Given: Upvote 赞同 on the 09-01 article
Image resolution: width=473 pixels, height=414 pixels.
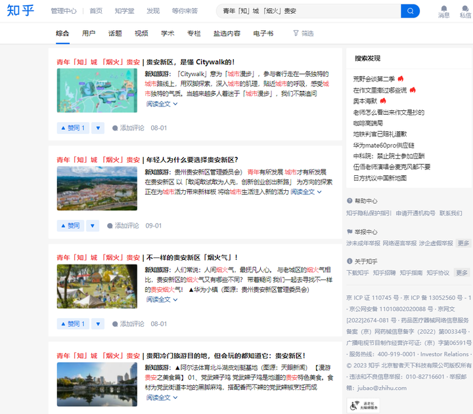Looking at the screenshot, I should point(70,226).
